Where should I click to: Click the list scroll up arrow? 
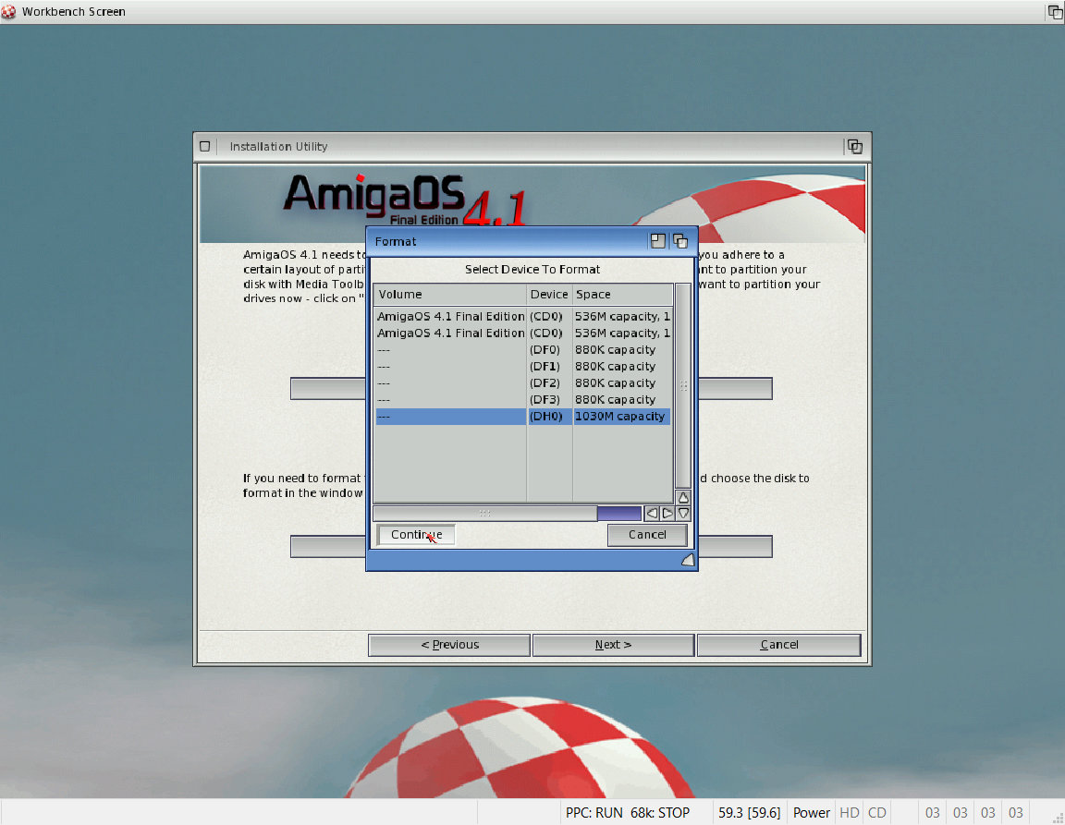pos(683,498)
